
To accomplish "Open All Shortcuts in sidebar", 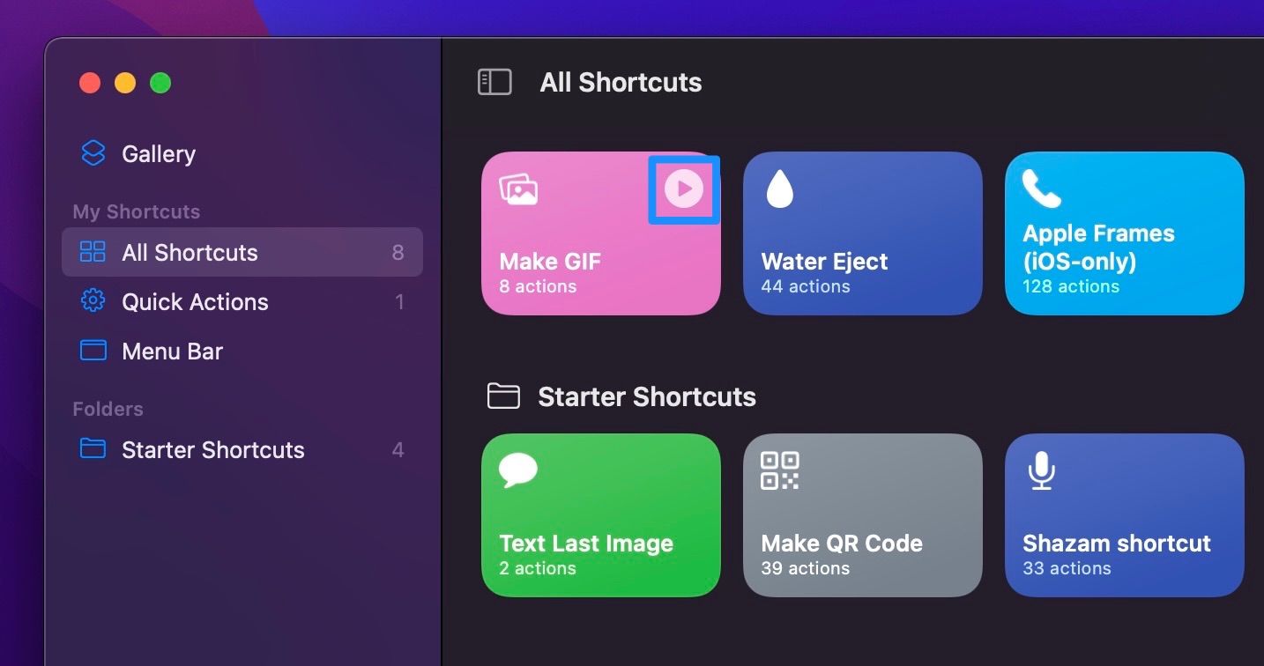I will point(190,253).
